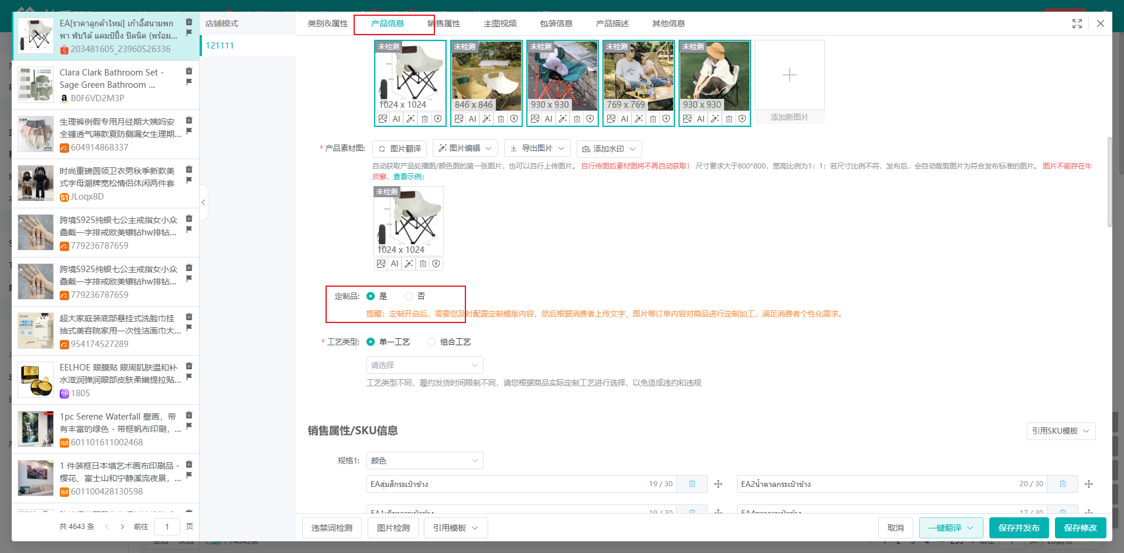Delete the EAสุ่มสีกระเป๋าข้าง color value
This screenshot has width=1124, height=553.
coord(692,484)
